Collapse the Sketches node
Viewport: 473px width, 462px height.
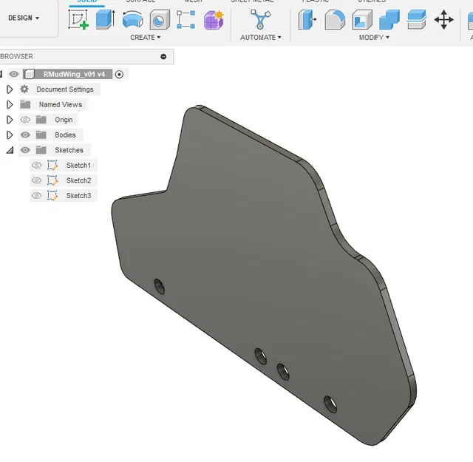pyautogui.click(x=10, y=150)
